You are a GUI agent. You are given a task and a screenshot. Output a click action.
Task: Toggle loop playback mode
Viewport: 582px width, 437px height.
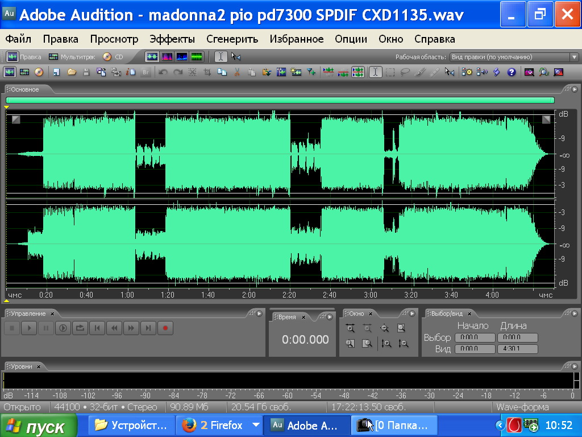point(80,328)
